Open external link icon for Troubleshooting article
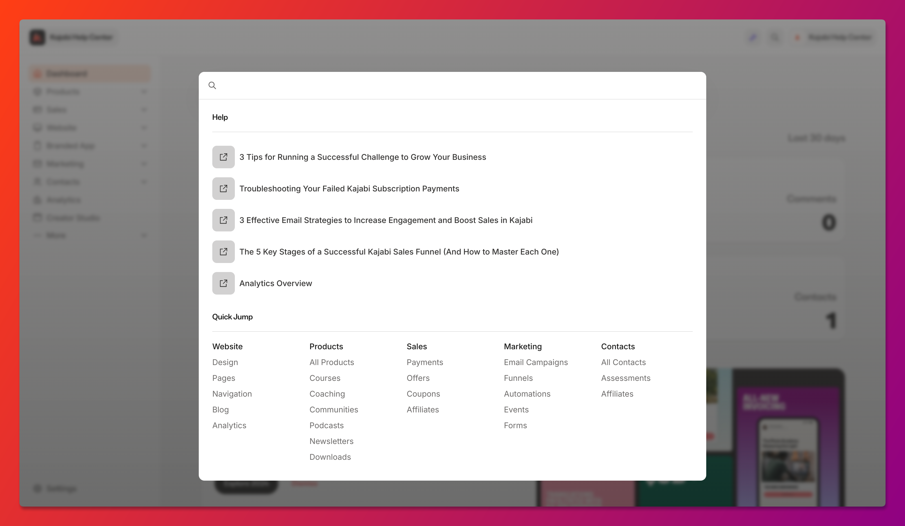 coord(223,189)
